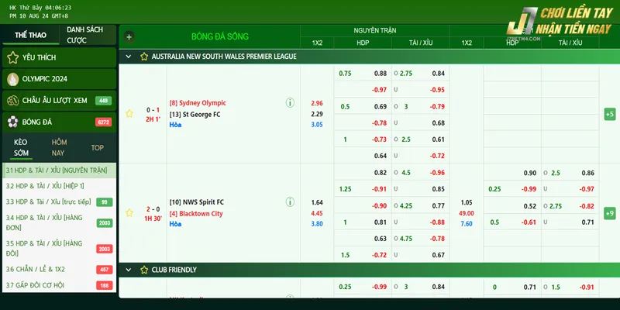Favorite the Sydney Olympic vs St George match

click(x=129, y=114)
